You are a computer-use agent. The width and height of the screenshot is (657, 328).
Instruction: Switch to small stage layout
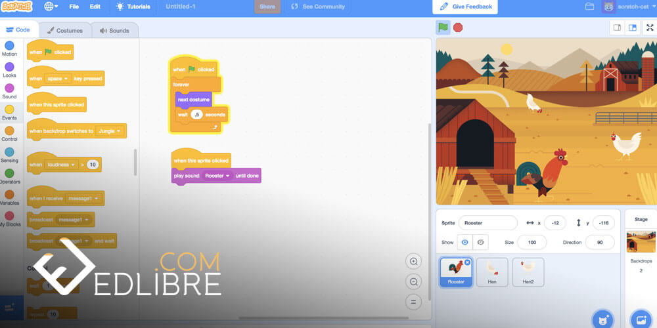(617, 28)
